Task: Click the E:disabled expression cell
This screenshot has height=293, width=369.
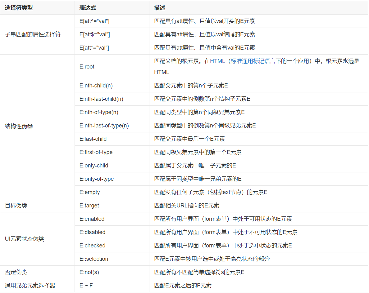Action: coord(92,232)
